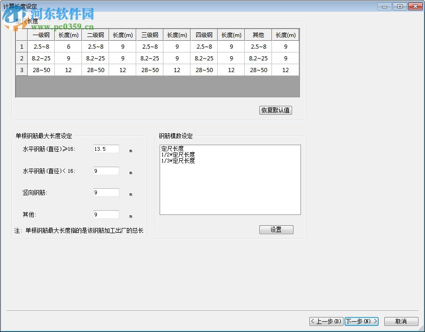Click the Next Step (下一步) button

pyautogui.click(x=361, y=321)
